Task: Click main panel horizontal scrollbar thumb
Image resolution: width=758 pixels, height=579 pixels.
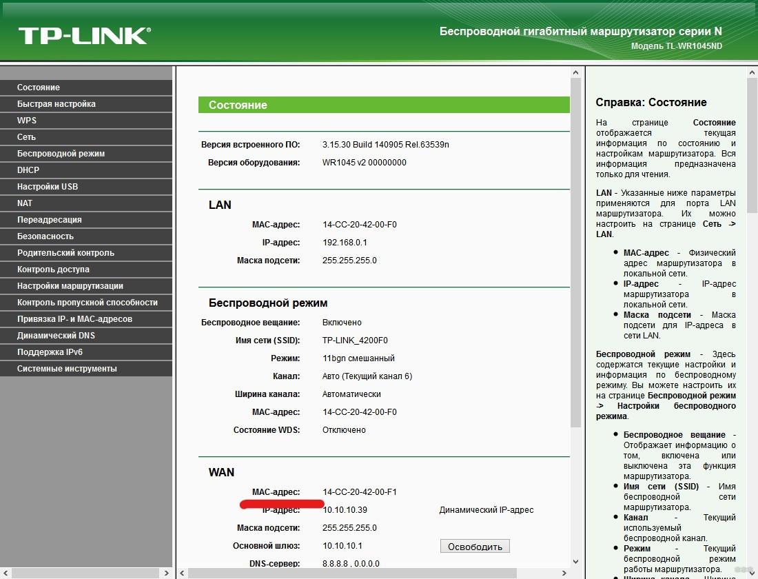Action: point(352,573)
